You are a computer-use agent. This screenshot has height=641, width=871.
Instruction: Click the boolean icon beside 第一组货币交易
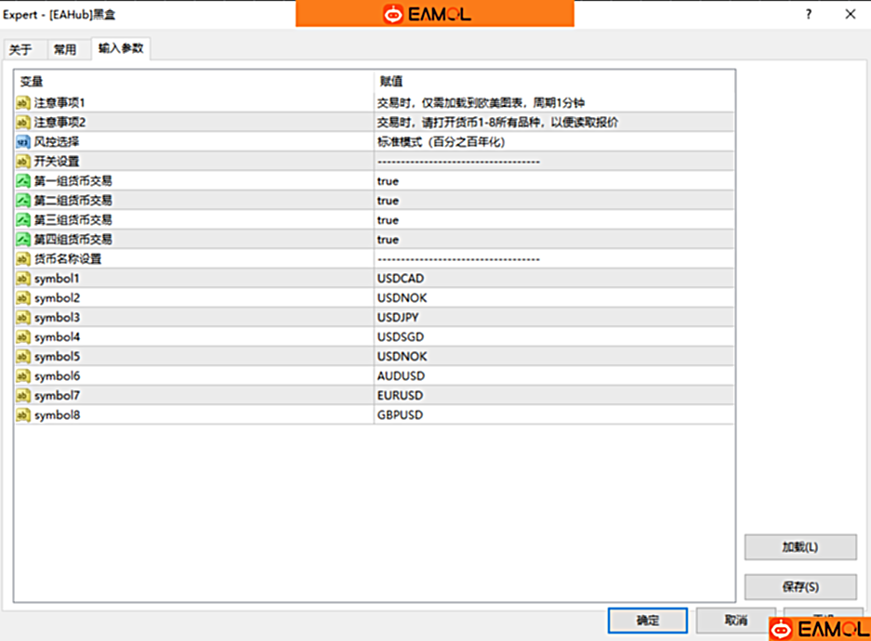coord(23,181)
